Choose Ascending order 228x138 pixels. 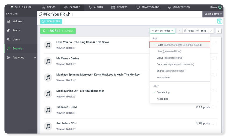(x=180, y=99)
